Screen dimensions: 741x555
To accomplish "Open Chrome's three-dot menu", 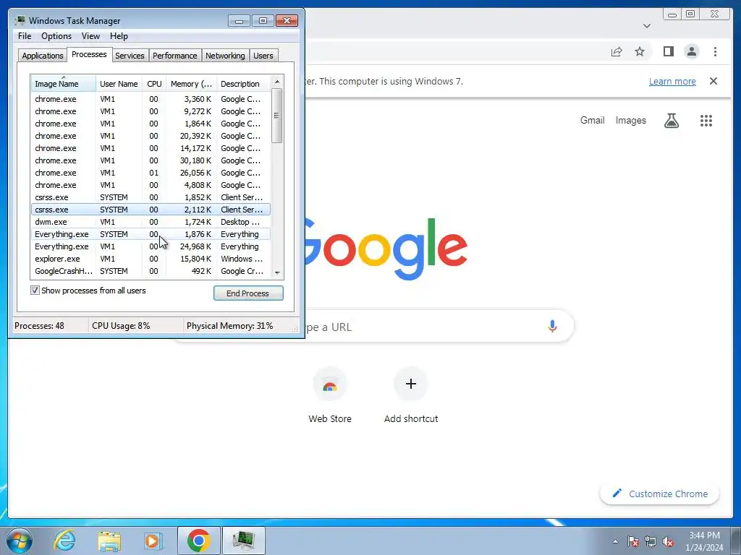I will coord(715,51).
